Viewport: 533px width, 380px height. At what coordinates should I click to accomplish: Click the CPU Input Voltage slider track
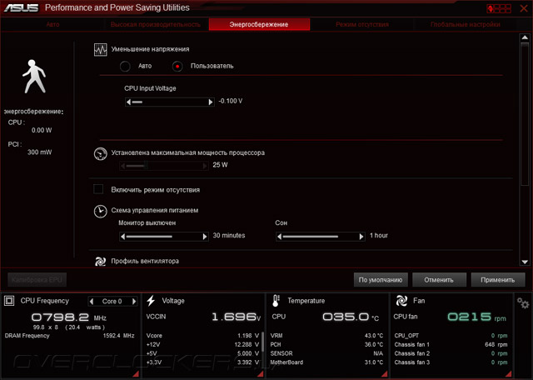click(x=170, y=102)
